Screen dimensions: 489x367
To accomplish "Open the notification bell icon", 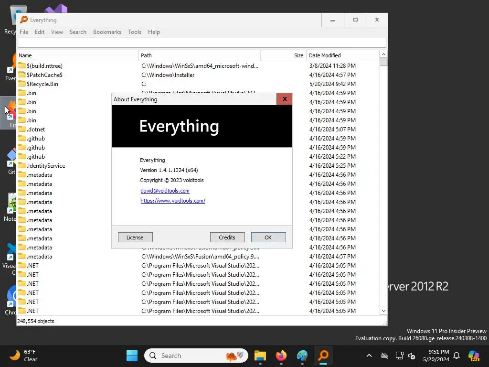I will [457, 356].
